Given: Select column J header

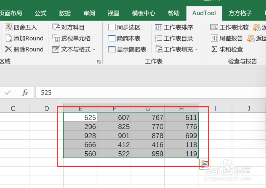Looking at the screenshot, I should (249, 108).
